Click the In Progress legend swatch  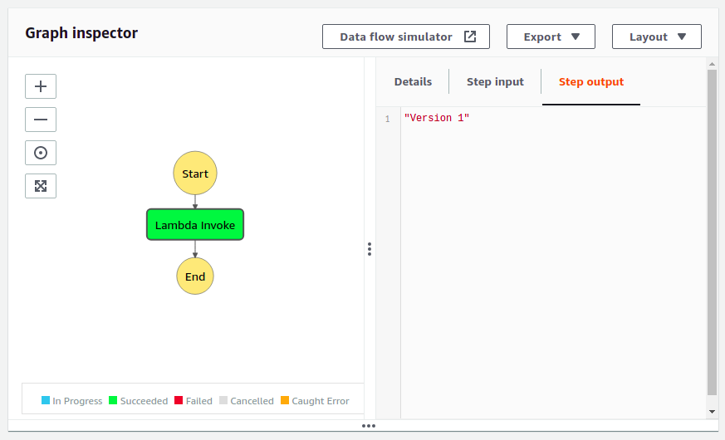46,400
